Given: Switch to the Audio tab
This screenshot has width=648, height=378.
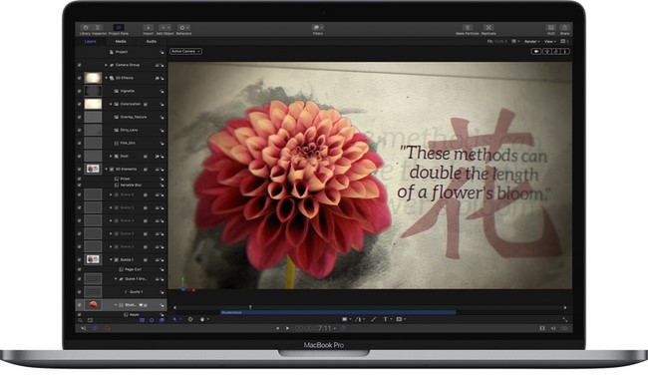Looking at the screenshot, I should point(152,41).
